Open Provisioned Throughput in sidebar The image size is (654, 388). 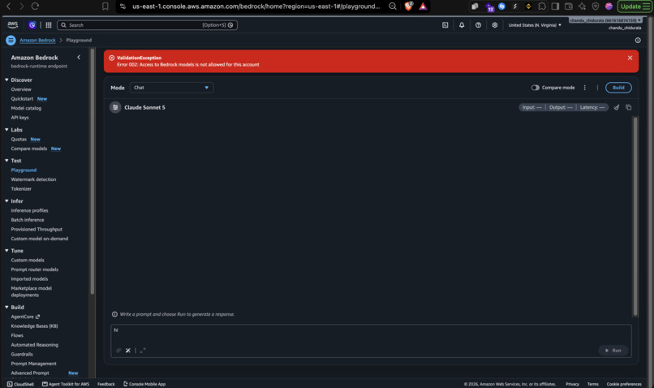coord(37,230)
